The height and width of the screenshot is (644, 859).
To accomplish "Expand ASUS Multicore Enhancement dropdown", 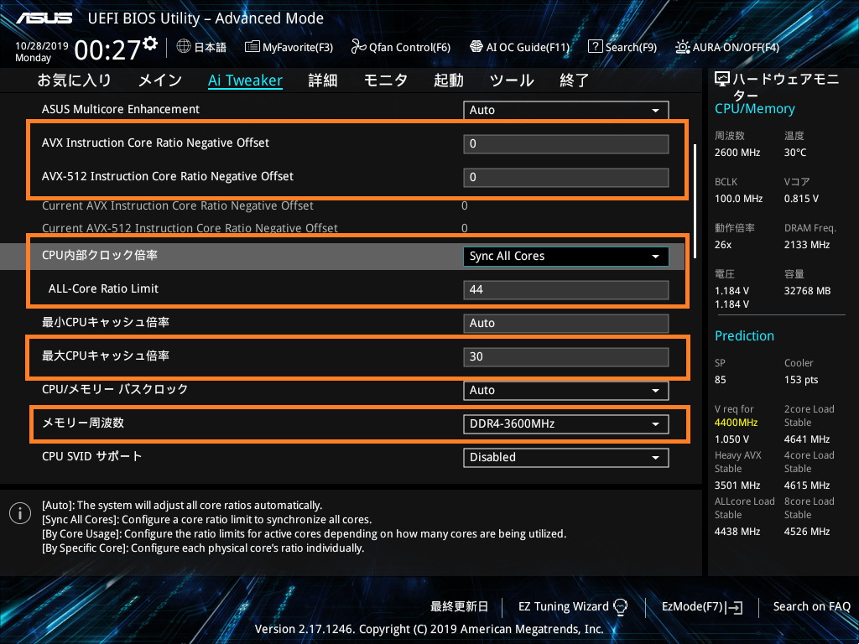I will point(566,110).
